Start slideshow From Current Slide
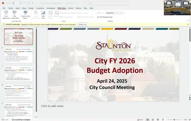This screenshot has height=121, width=191. (x=14, y=15)
